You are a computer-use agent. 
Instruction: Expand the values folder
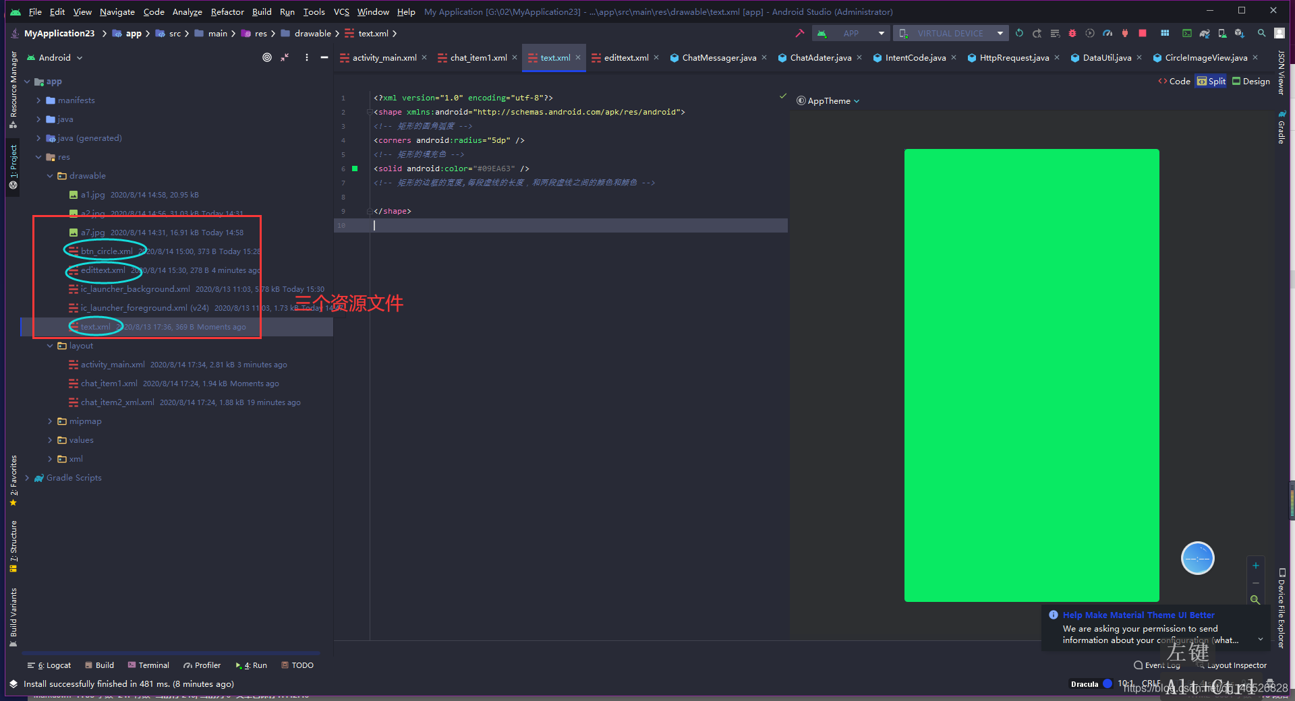(x=50, y=440)
